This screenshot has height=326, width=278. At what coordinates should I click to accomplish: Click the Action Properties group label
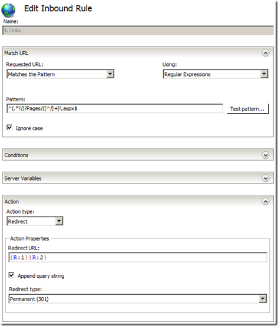coord(29,239)
